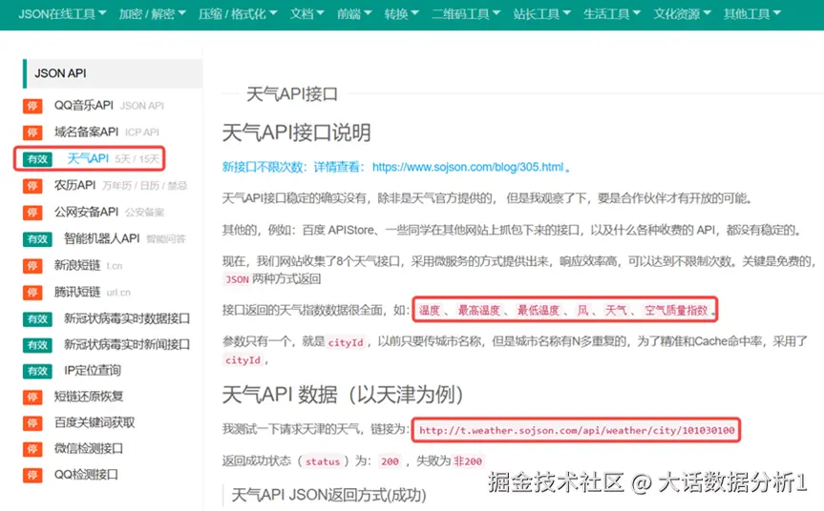
Task: Open 腾讯短链 sidebar entry
Action: click(77, 292)
